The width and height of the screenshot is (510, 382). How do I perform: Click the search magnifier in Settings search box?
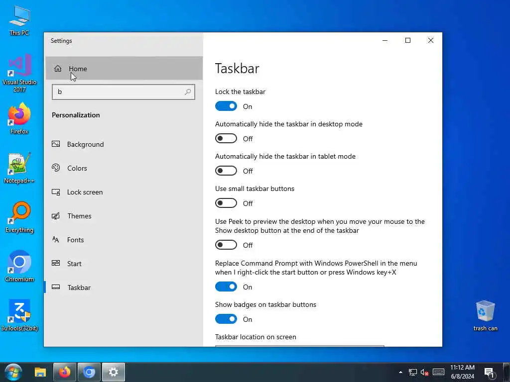pos(188,92)
